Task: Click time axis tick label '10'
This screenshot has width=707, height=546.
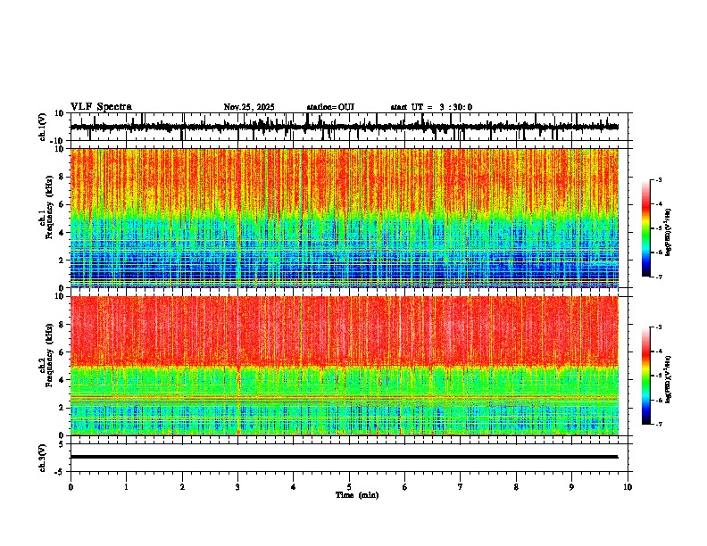Action: tap(628, 487)
